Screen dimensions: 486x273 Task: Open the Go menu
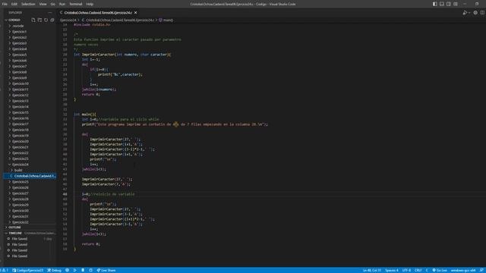coord(52,4)
